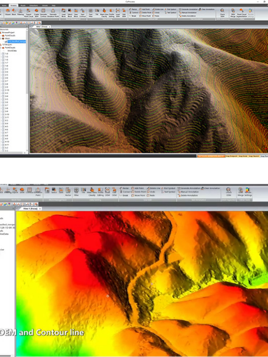Image resolution: width=268 pixels, height=357 pixels.
Task: Click Select Block in upper window ribbon
Action: pyautogui.click(x=70, y=12)
